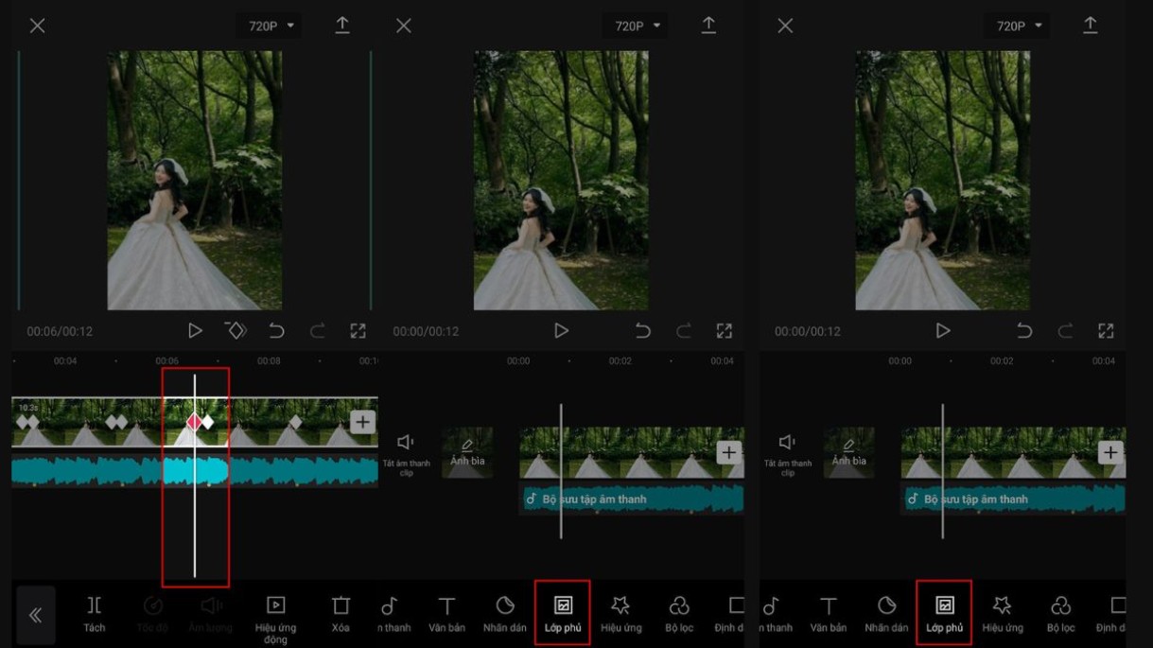Select the Tách split tool
Image resolution: width=1153 pixels, height=648 pixels.
tap(94, 612)
